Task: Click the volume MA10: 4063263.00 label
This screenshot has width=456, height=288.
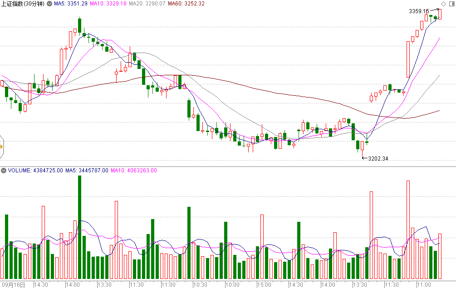Action: click(x=134, y=171)
